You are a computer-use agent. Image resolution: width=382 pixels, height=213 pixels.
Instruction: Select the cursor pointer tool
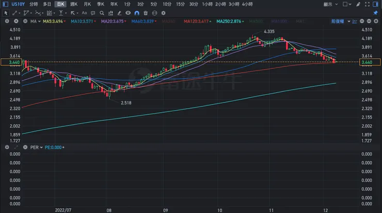click(x=6, y=13)
